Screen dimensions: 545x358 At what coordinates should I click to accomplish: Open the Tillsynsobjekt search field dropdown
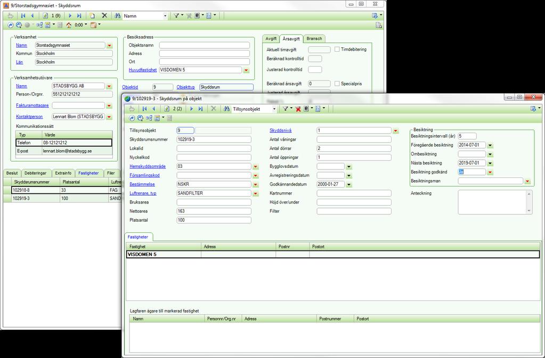274,109
